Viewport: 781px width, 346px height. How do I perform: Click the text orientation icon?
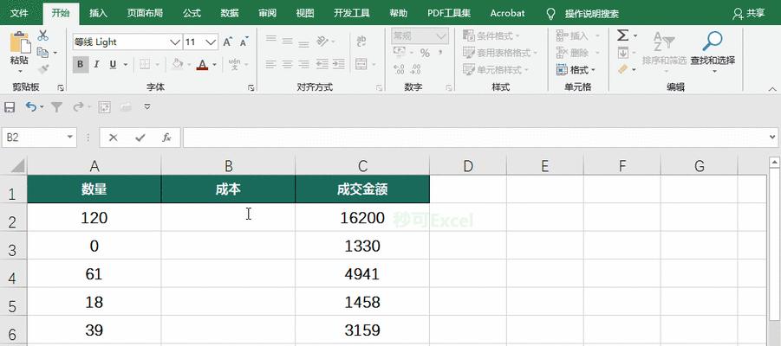[322, 41]
